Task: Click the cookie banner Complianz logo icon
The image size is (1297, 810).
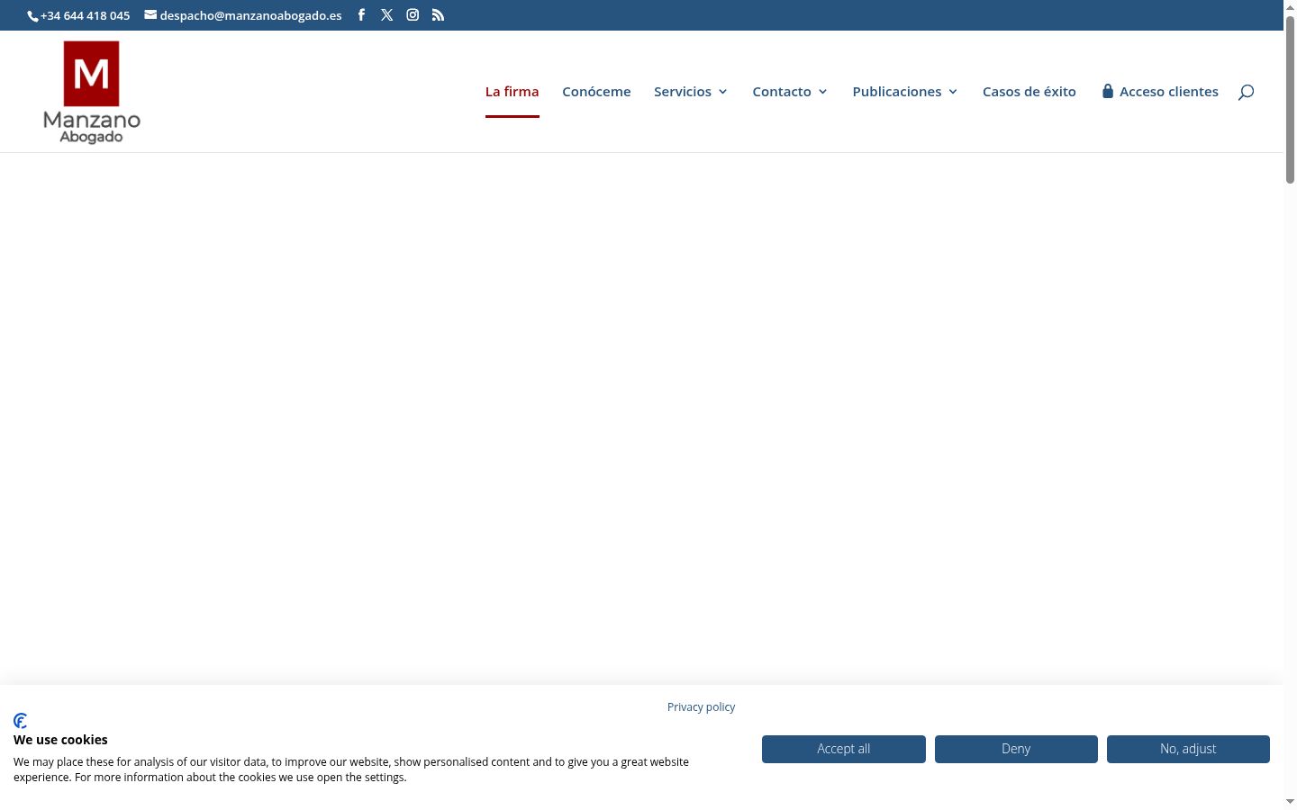Action: (21, 721)
